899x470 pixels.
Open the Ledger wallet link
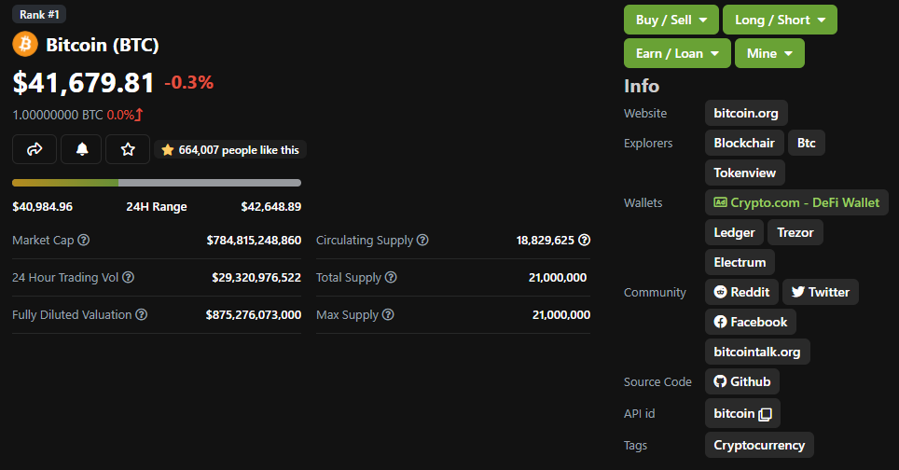(734, 232)
